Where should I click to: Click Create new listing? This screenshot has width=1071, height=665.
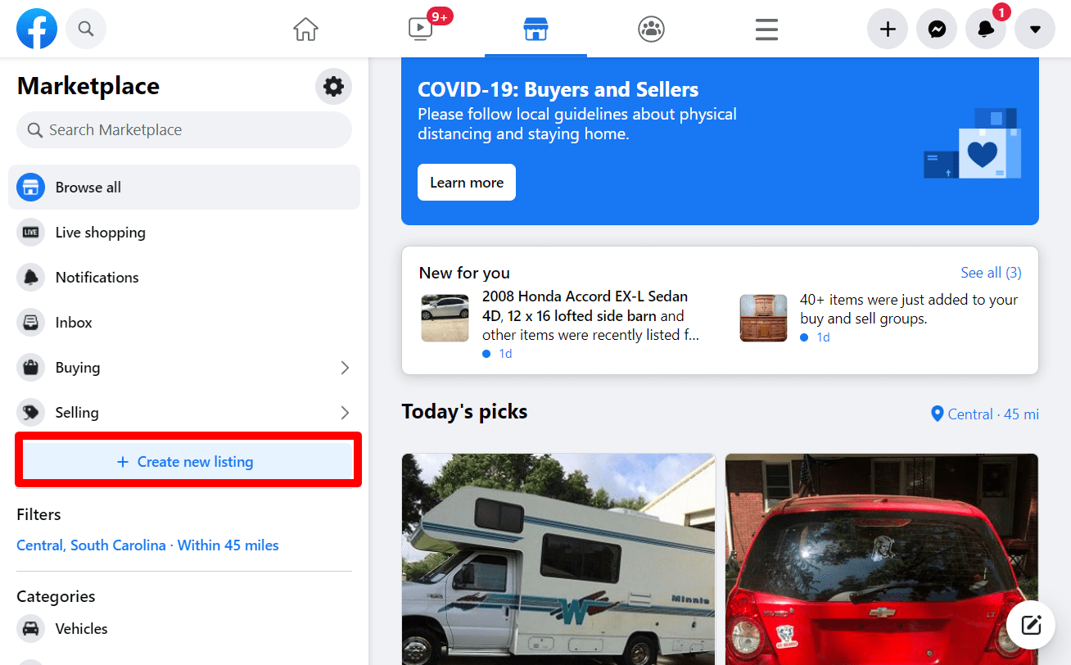tap(187, 461)
